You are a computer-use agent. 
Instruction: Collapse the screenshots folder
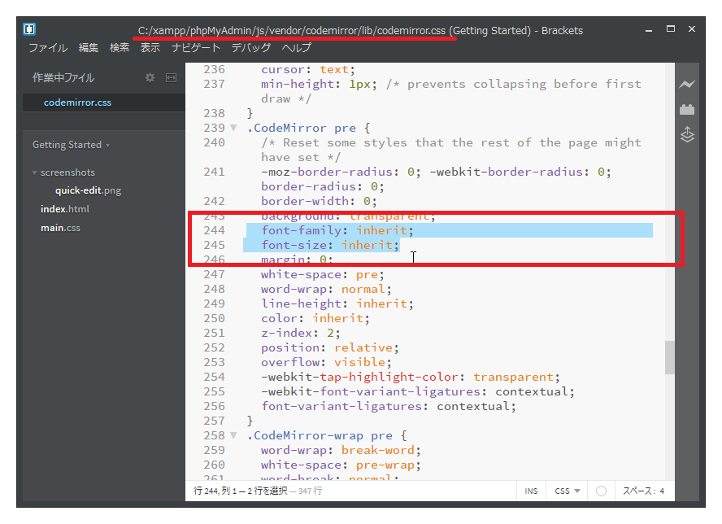point(34,172)
